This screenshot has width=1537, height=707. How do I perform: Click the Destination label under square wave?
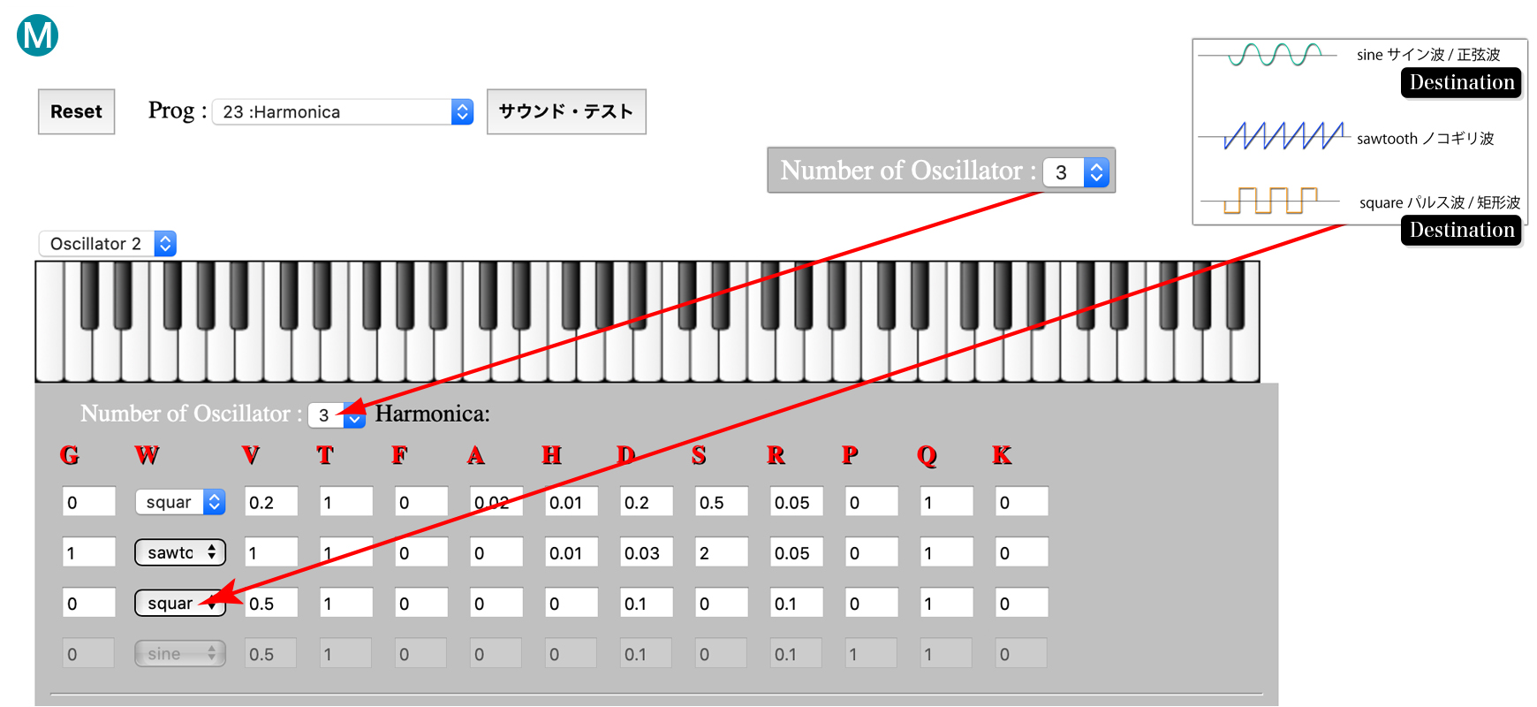[x=1461, y=230]
